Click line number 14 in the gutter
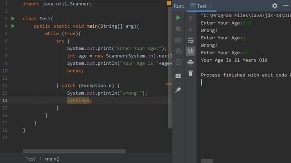The height and width of the screenshot is (163, 291). 5,101
